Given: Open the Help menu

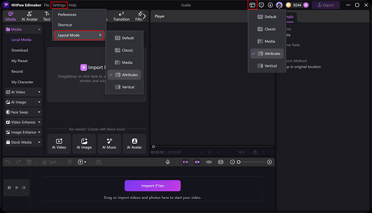Looking at the screenshot, I should click(x=72, y=5).
